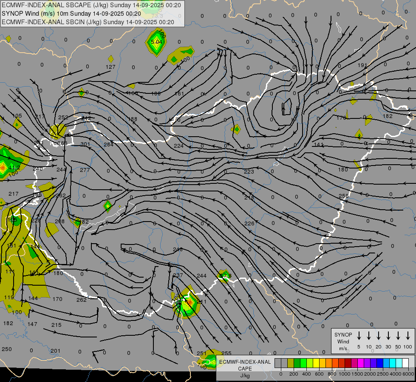Click the '412' value in western CAPE maximum

tap(14, 168)
